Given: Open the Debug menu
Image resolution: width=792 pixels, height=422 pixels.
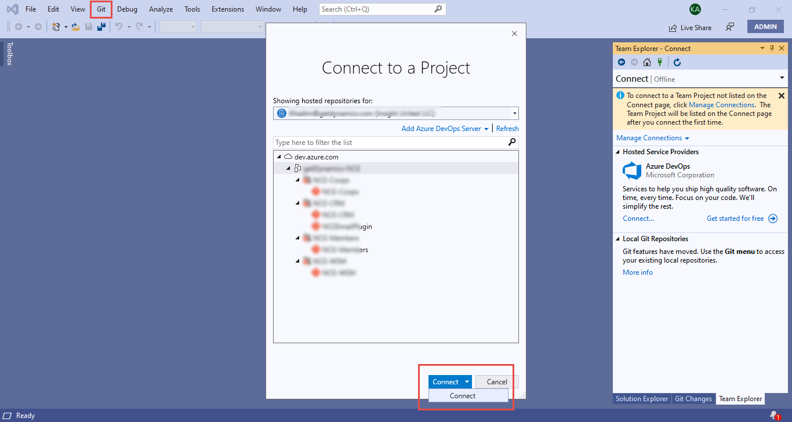Looking at the screenshot, I should pos(127,9).
